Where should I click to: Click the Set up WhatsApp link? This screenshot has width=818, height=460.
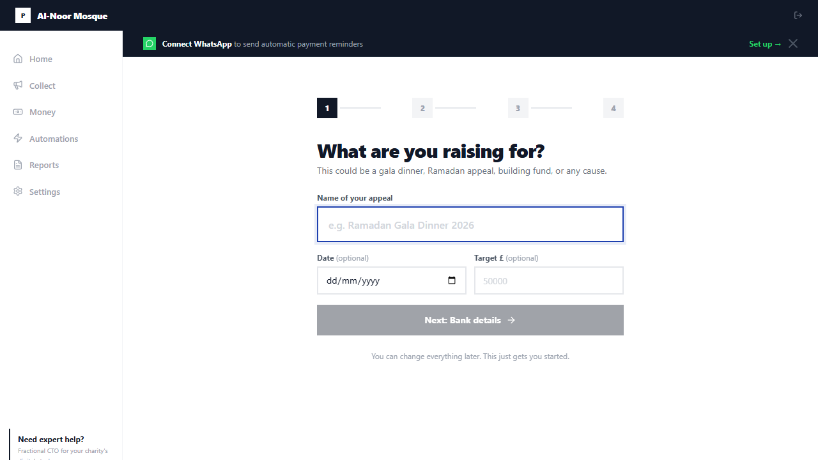(x=765, y=44)
